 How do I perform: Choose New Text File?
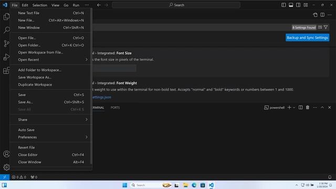51,13
